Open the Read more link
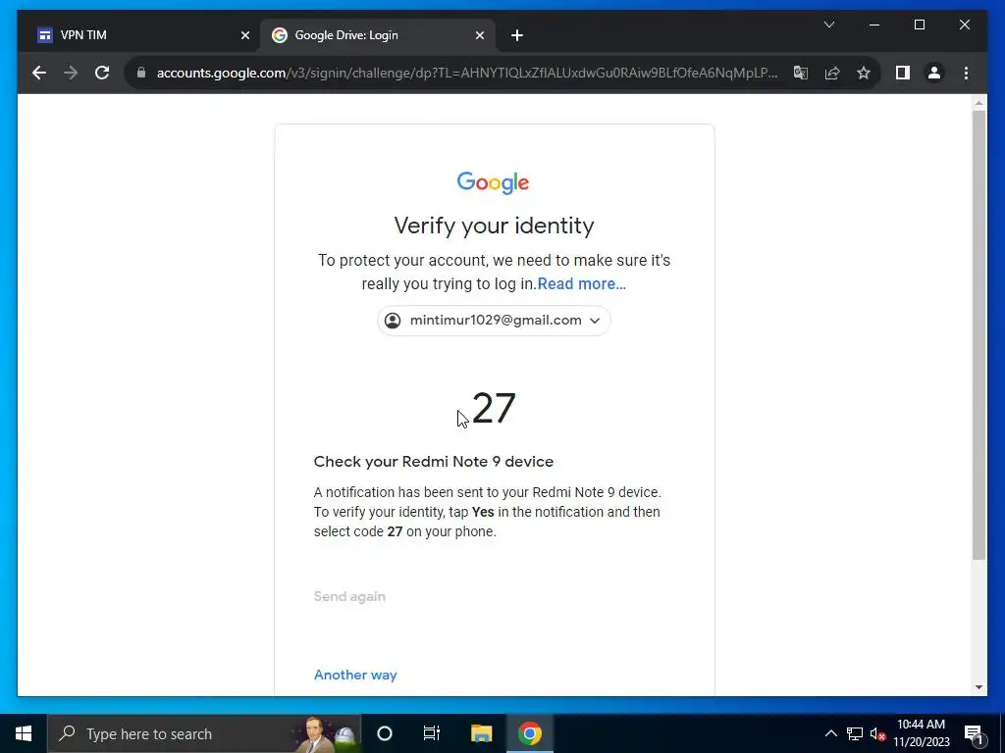Image resolution: width=1005 pixels, height=753 pixels. [581, 283]
